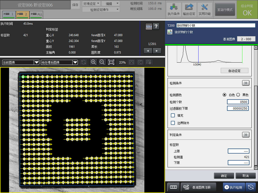Viewport: 258px width, 193px height.
Task: Confirm with the 确定 button
Action: point(224,176)
